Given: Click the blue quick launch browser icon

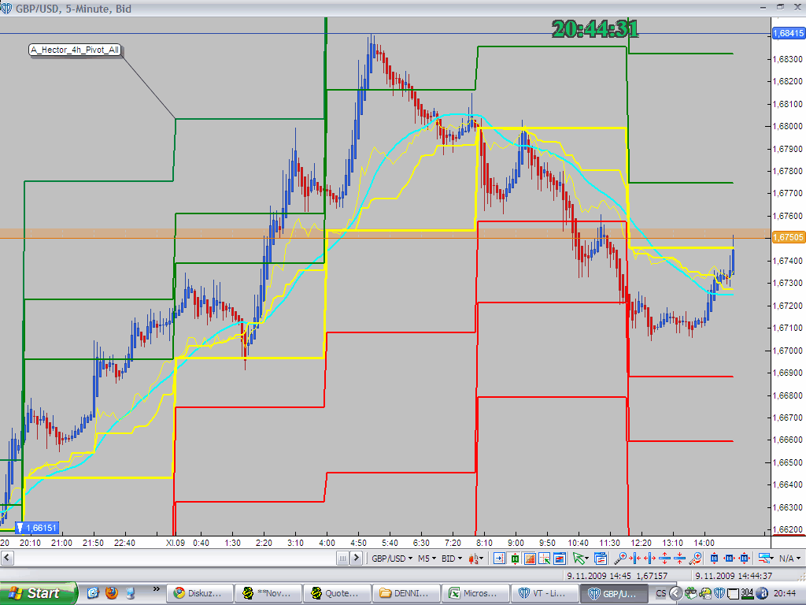Looking at the screenshot, I should (93, 593).
